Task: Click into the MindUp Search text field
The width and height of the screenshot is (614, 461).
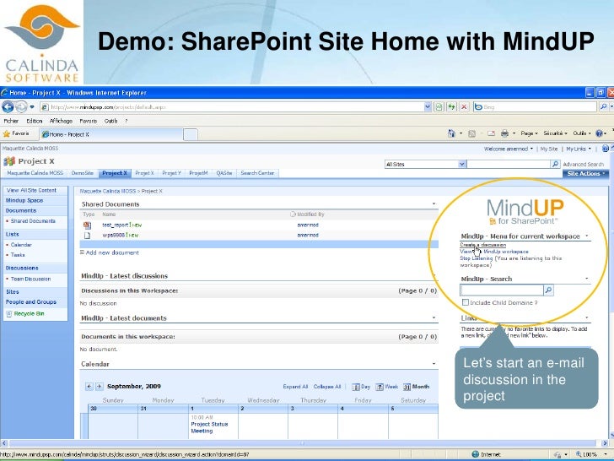Action: click(502, 290)
